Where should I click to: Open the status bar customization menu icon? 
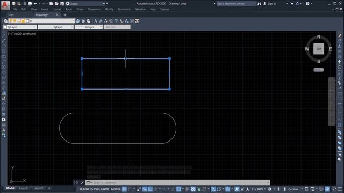click(x=340, y=189)
